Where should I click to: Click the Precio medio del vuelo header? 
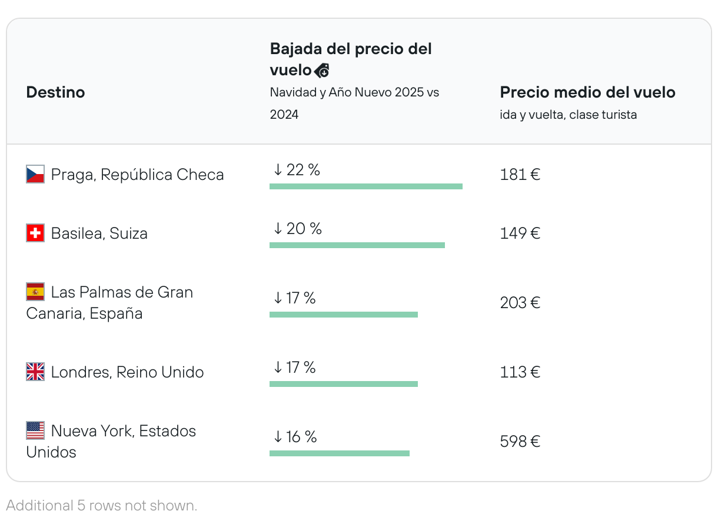[x=587, y=92]
